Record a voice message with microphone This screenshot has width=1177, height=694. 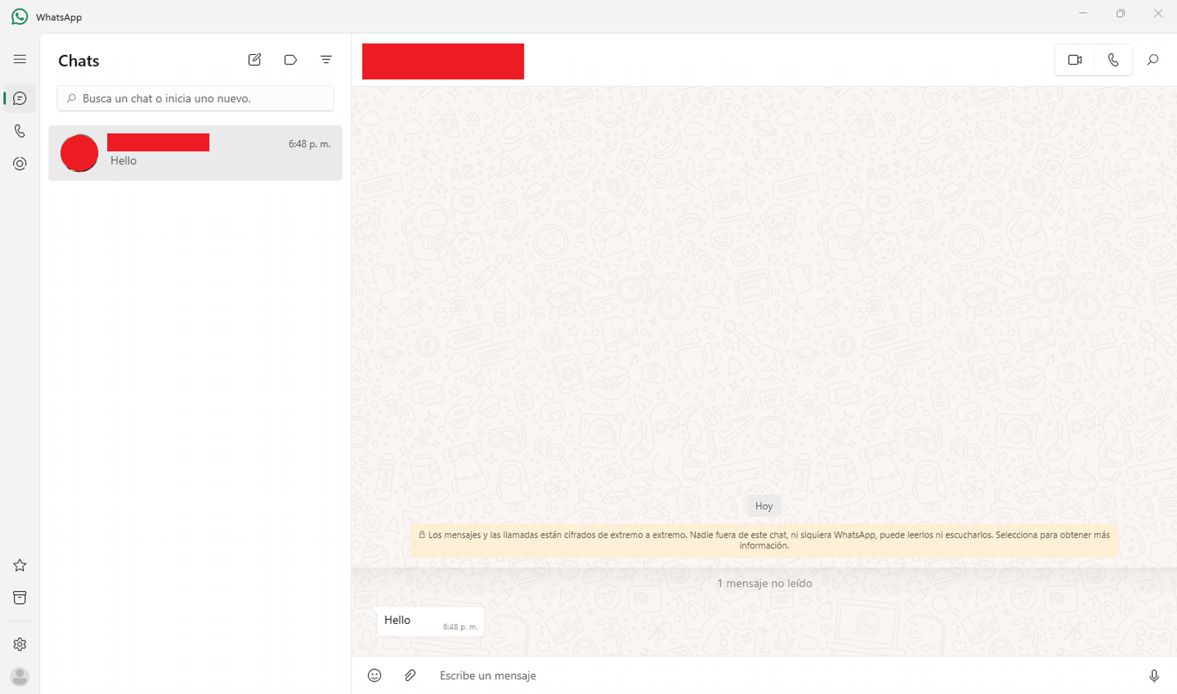1154,676
